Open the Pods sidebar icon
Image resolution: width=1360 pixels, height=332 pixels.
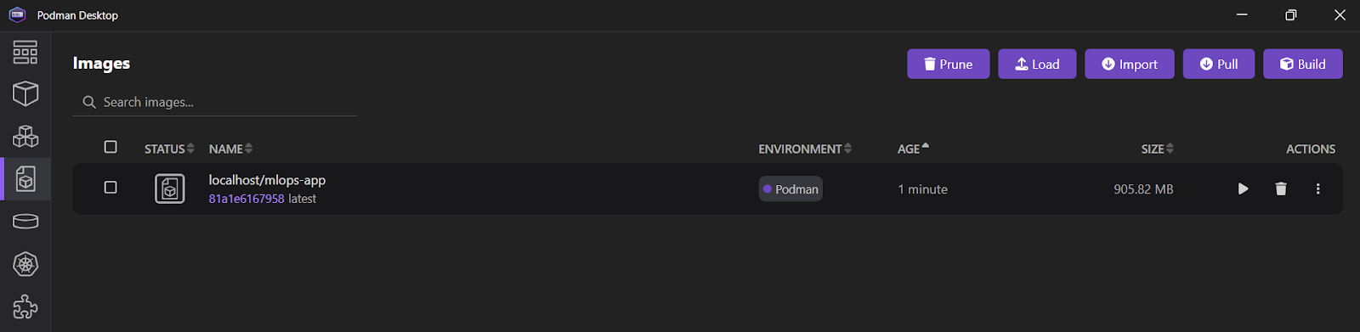click(x=25, y=136)
